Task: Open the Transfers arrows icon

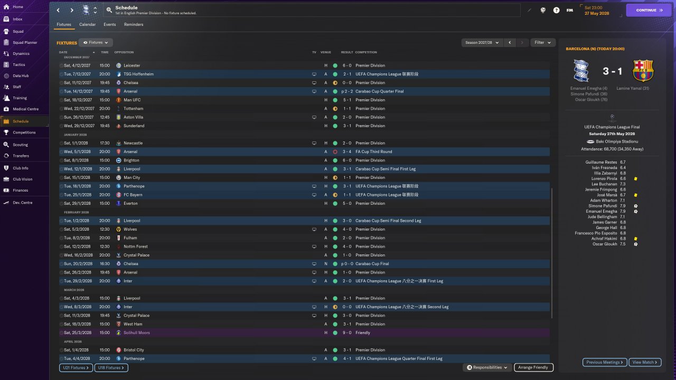Action: tap(6, 156)
